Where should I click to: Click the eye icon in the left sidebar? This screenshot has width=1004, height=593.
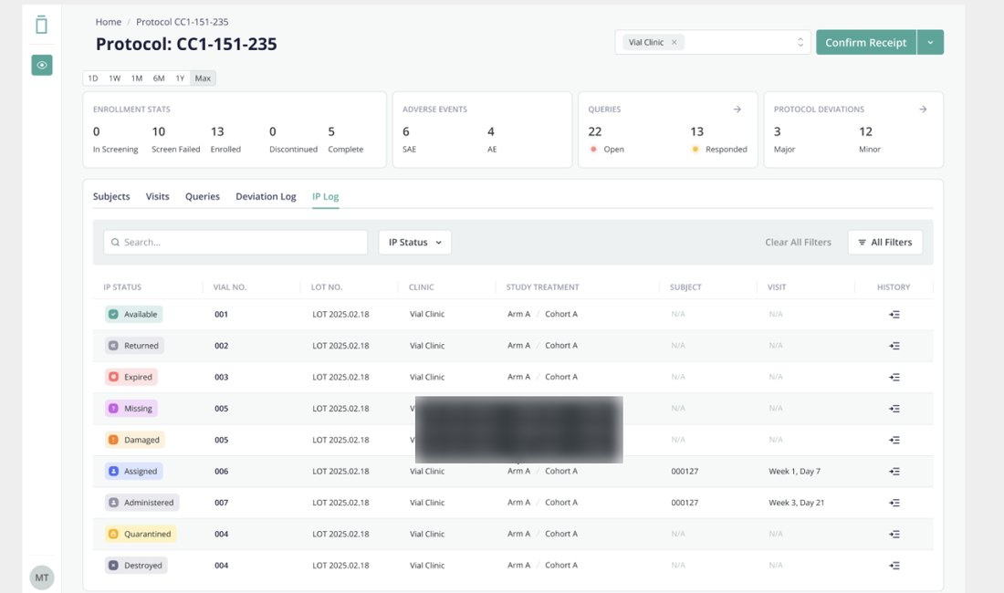tap(42, 65)
